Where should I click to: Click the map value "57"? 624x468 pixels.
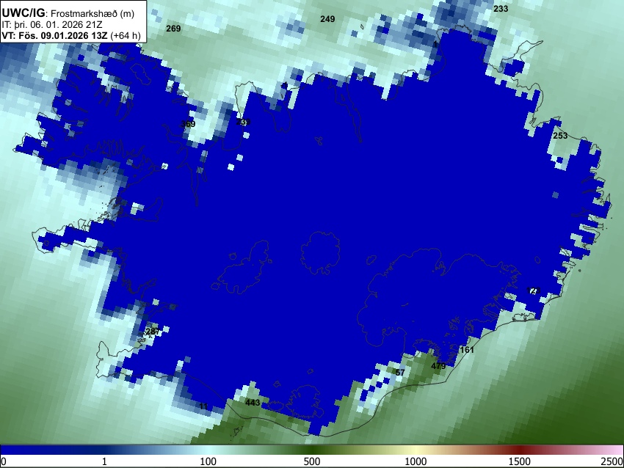(x=400, y=372)
